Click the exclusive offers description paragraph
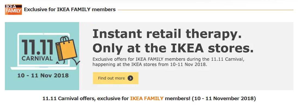Image resolution: width=298 pixels, height=107 pixels. click(168, 62)
